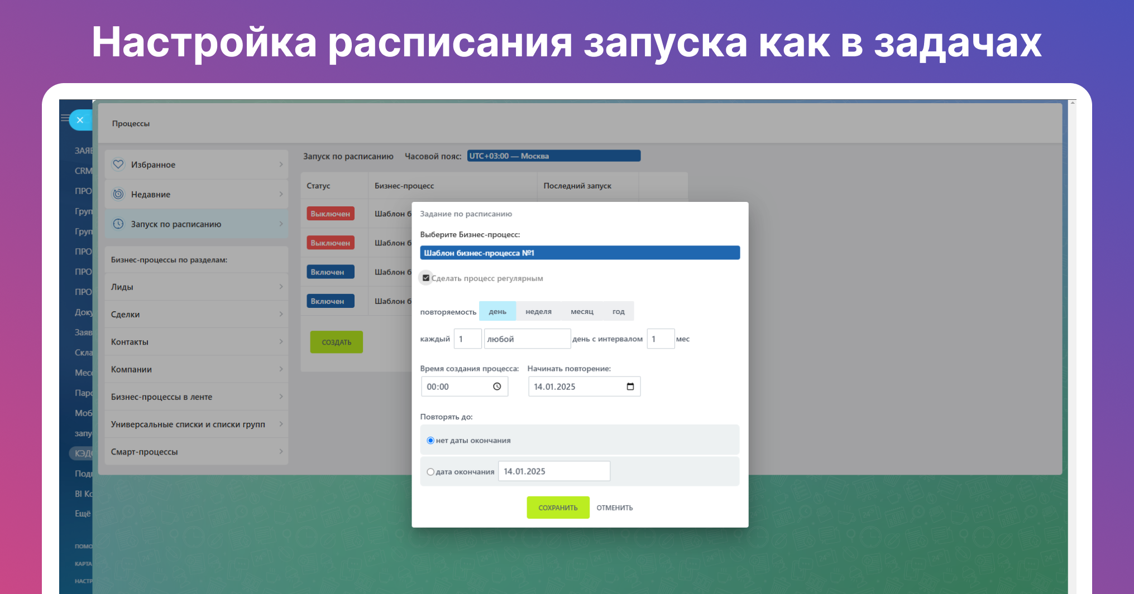Click the дата окончания date field

coord(554,471)
